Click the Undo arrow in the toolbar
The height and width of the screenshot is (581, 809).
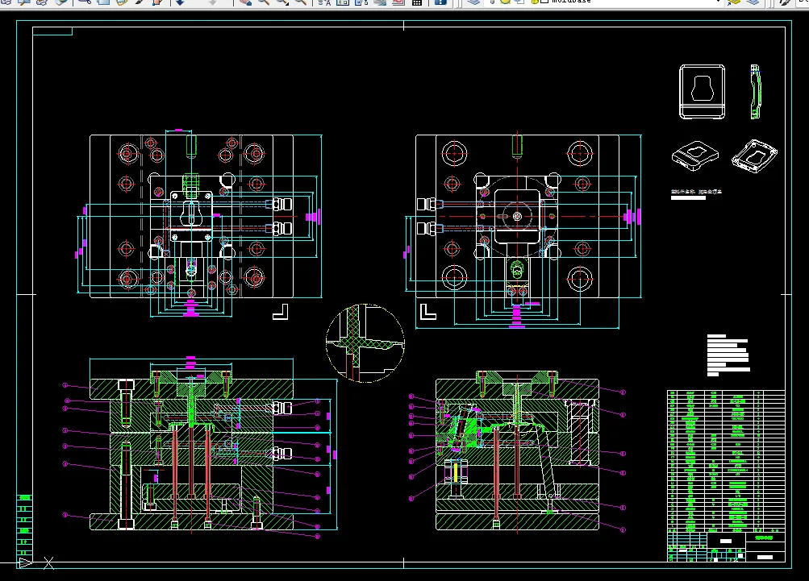(x=180, y=2)
